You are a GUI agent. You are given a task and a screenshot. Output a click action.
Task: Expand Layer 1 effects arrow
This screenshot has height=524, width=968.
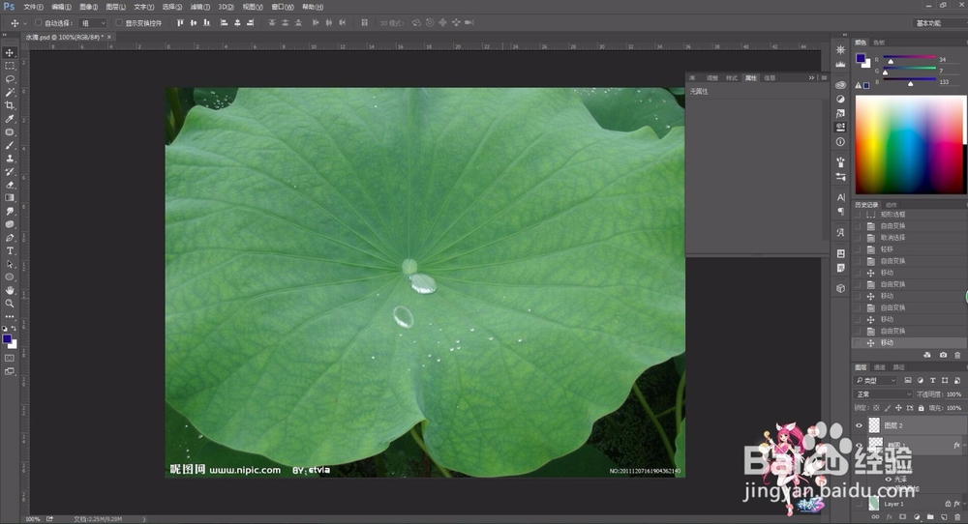pos(965,504)
